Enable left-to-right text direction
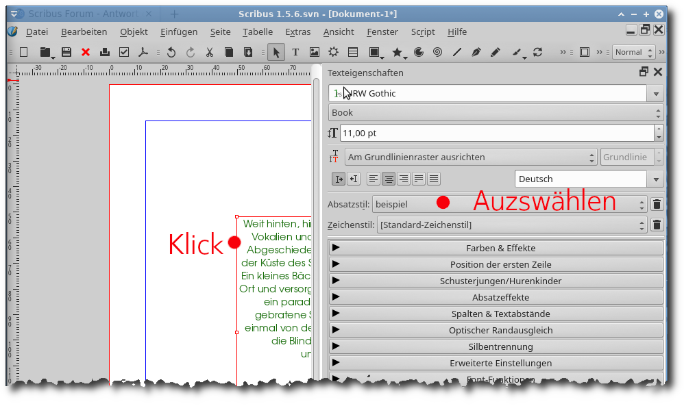Viewport: 684px width, 406px height. 339,179
